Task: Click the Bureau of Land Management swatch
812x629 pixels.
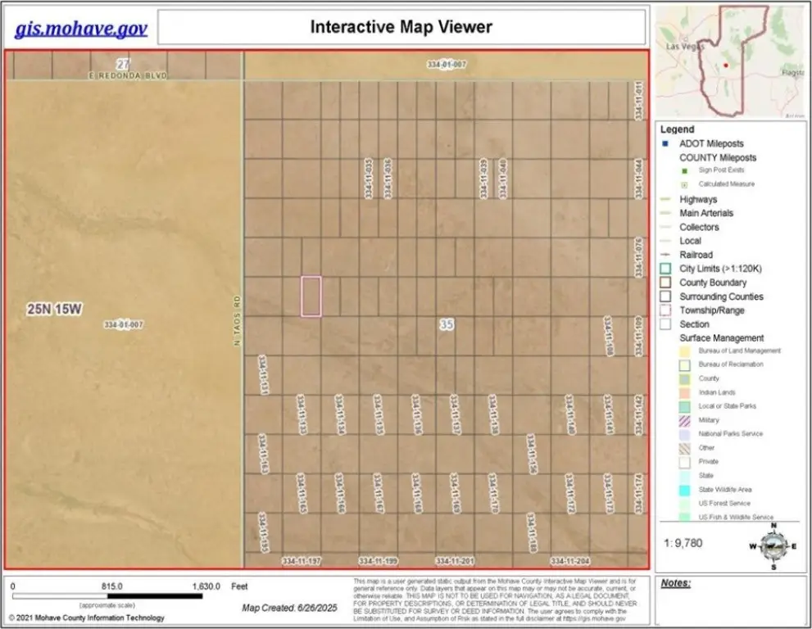Action: (x=684, y=351)
